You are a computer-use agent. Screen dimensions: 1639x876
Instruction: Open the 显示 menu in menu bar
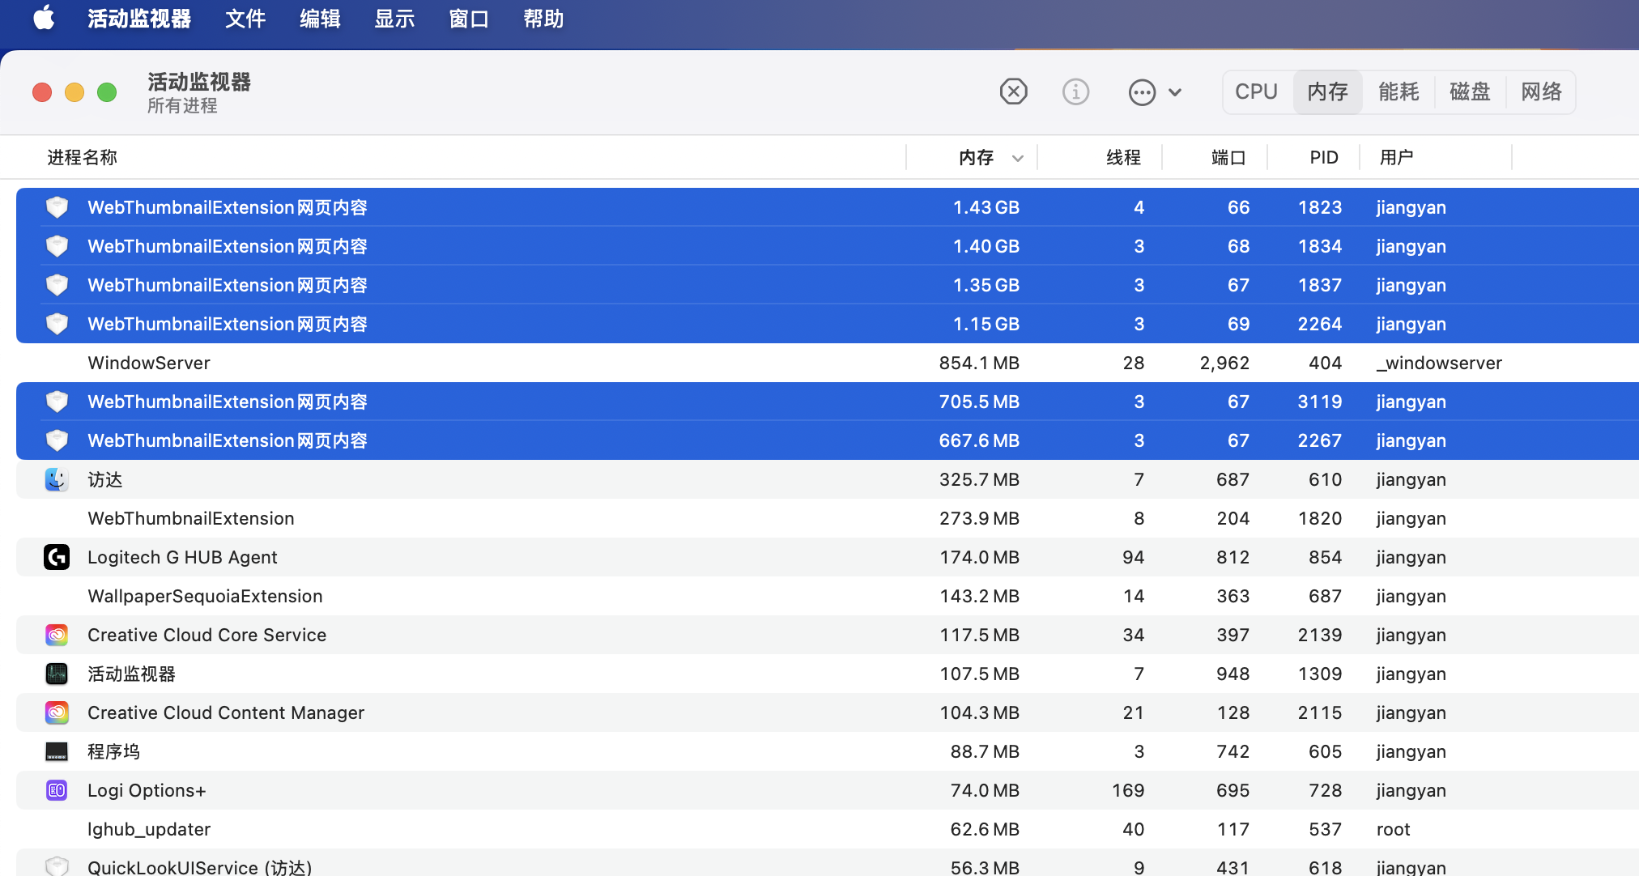point(394,19)
